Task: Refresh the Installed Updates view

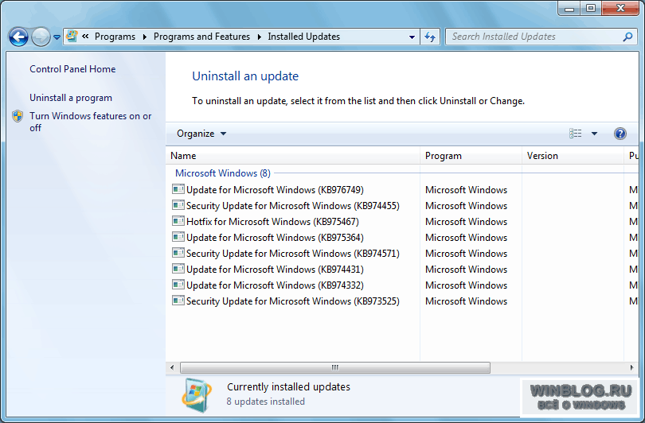Action: tap(430, 37)
